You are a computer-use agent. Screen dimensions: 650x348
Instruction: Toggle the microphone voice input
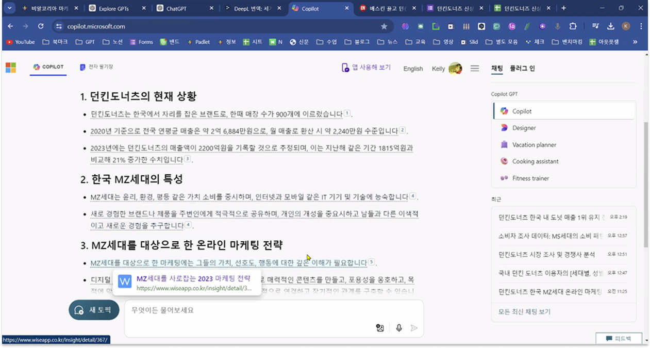[x=398, y=328]
